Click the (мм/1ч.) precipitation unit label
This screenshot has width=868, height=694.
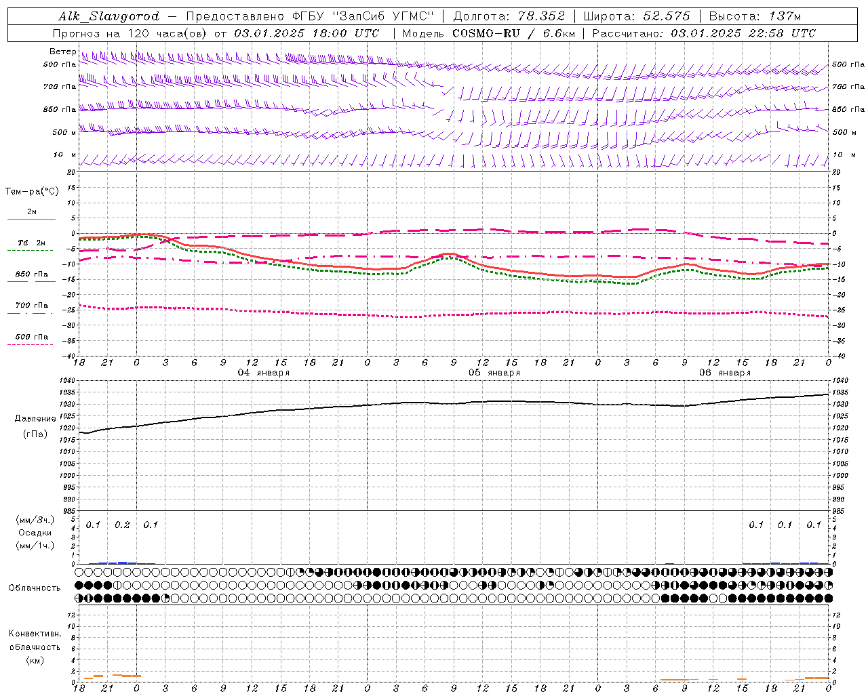[35, 546]
